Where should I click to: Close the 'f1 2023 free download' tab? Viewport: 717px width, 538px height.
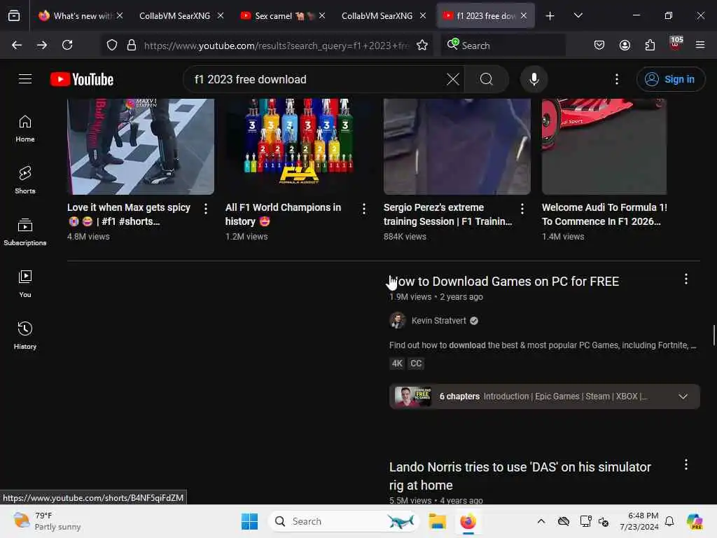click(524, 15)
